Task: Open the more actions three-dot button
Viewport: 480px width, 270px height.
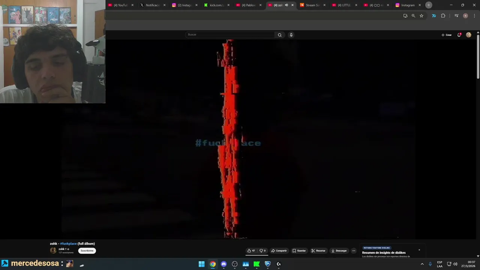Action: pyautogui.click(x=354, y=250)
